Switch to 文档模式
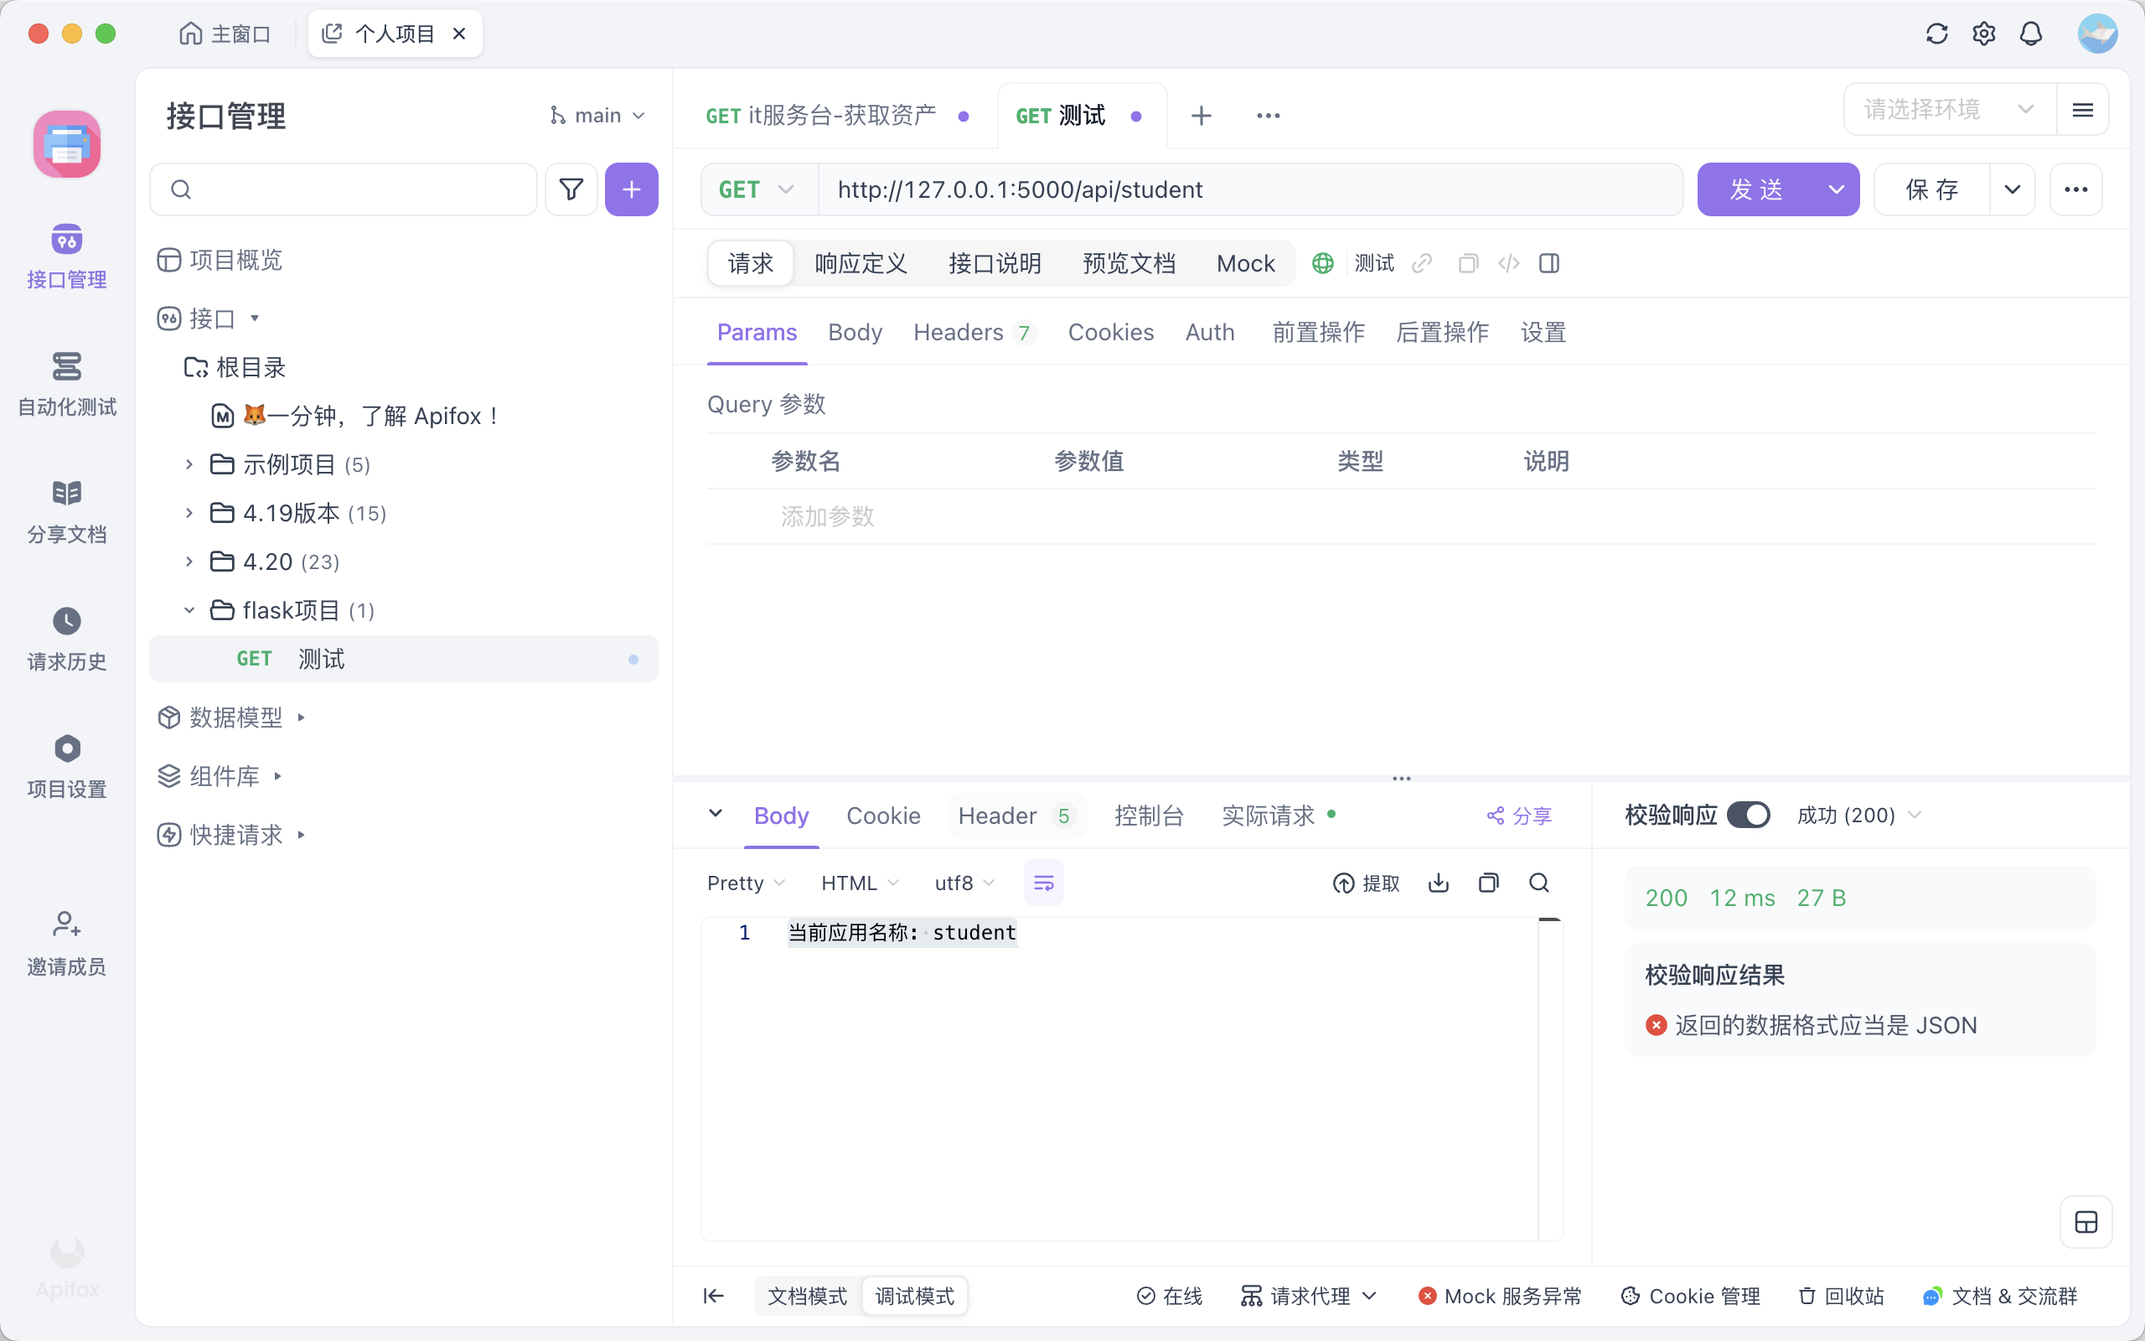2145x1341 pixels. coord(807,1296)
